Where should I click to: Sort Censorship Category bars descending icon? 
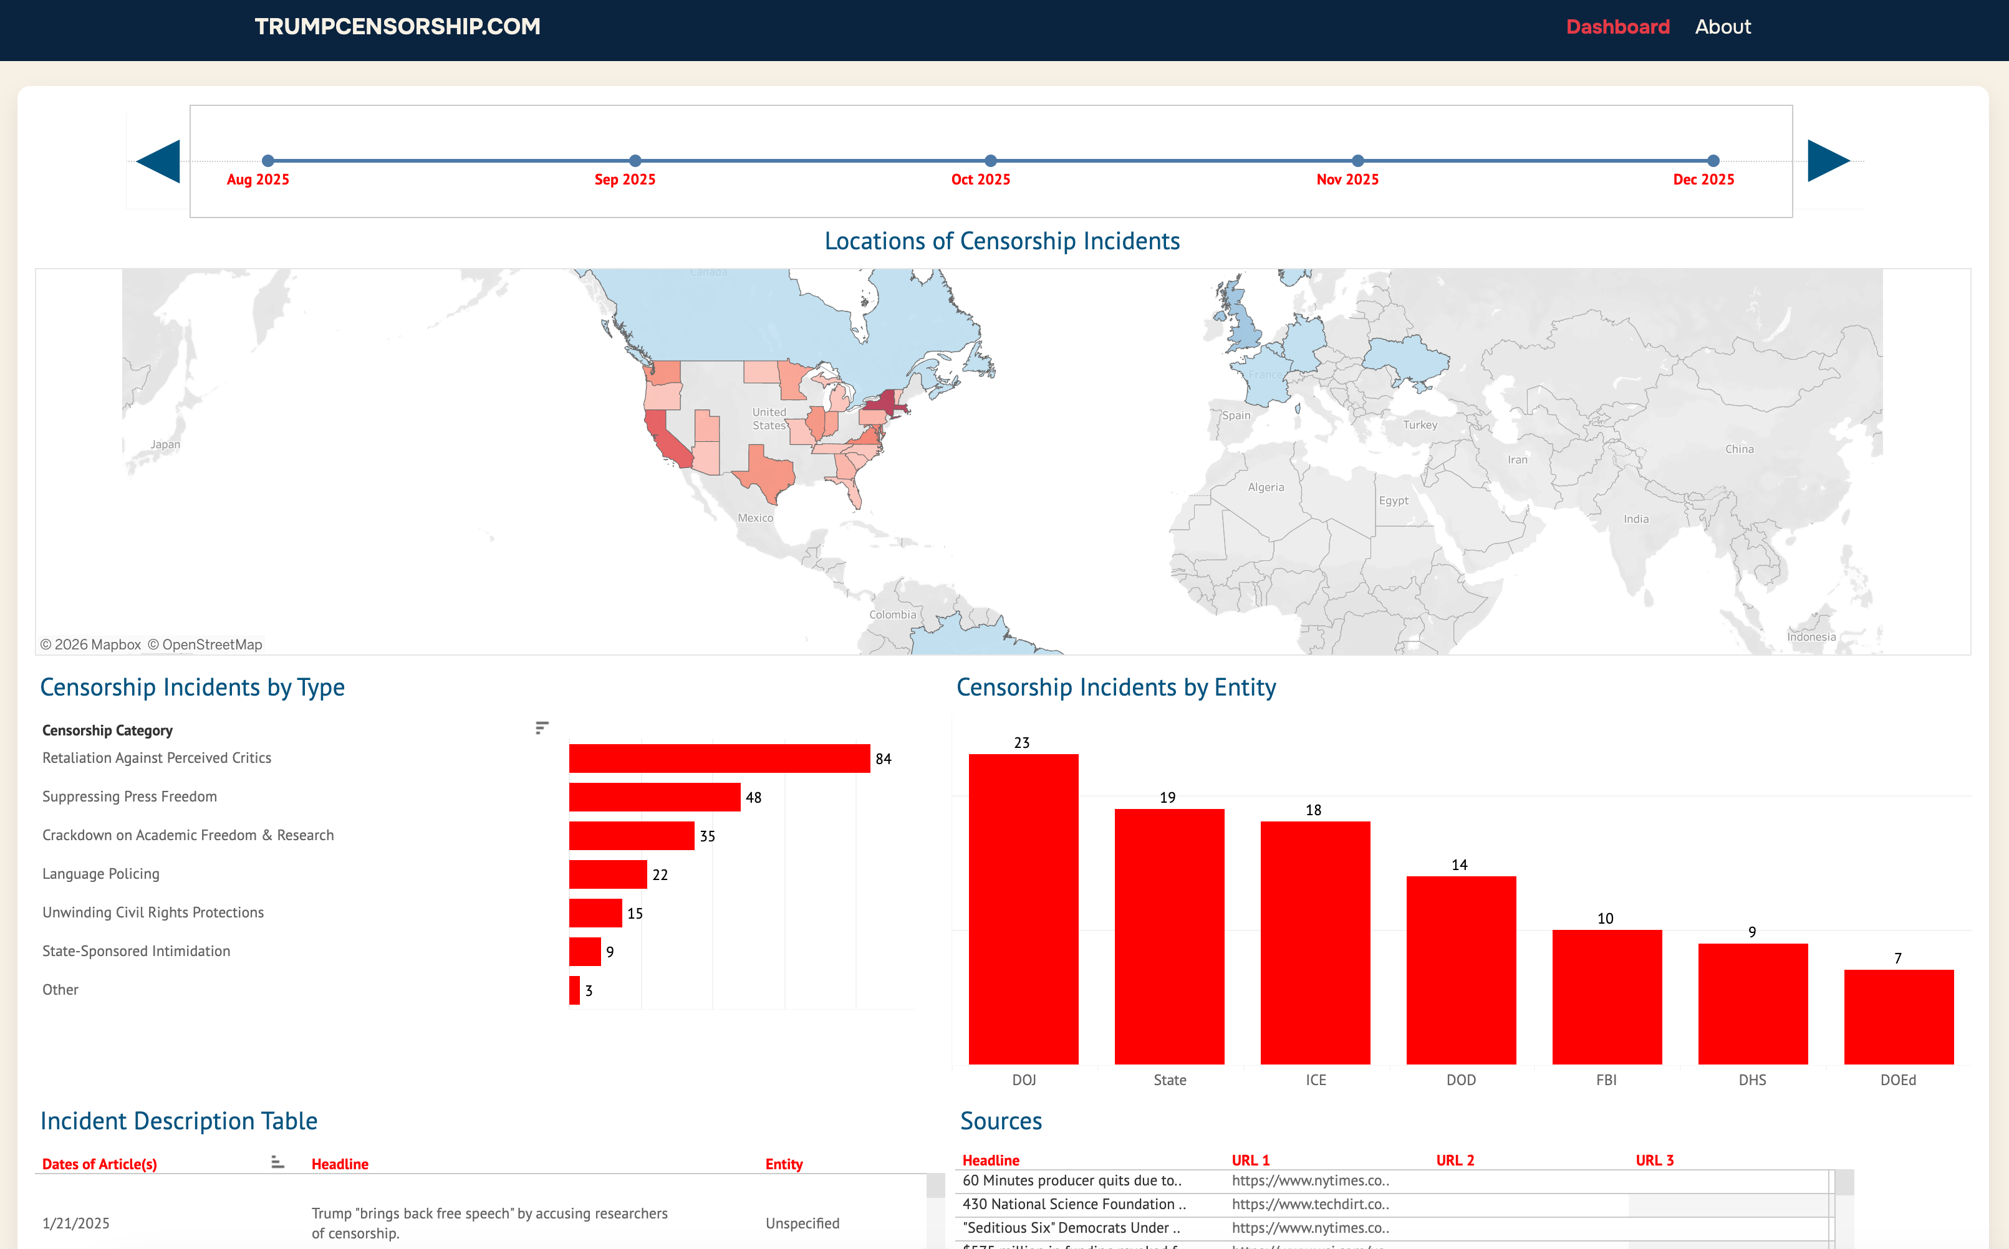pyautogui.click(x=542, y=728)
